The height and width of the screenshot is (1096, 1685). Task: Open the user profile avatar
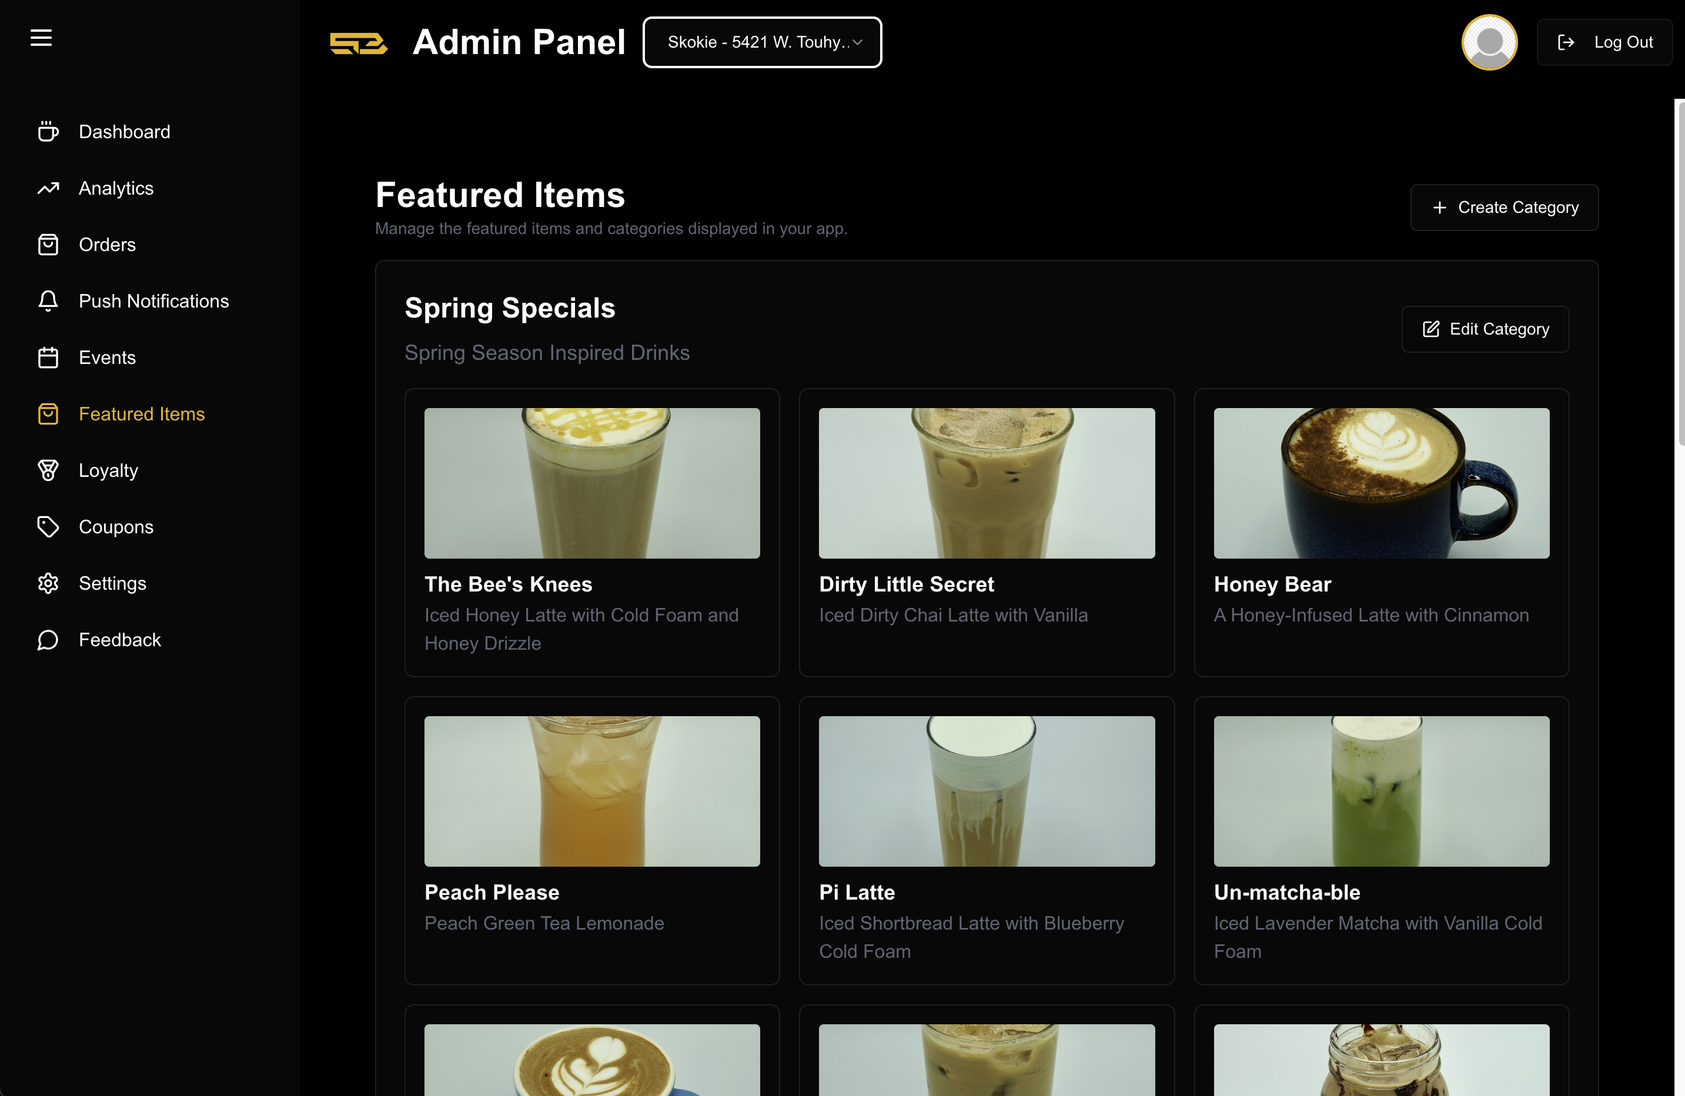(1489, 42)
